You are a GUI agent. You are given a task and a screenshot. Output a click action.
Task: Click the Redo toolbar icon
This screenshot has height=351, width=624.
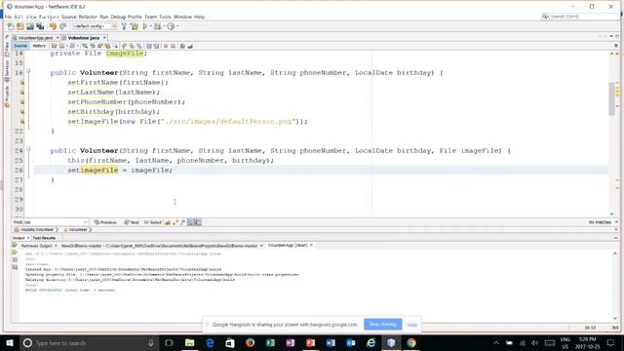pyautogui.click(x=62, y=26)
